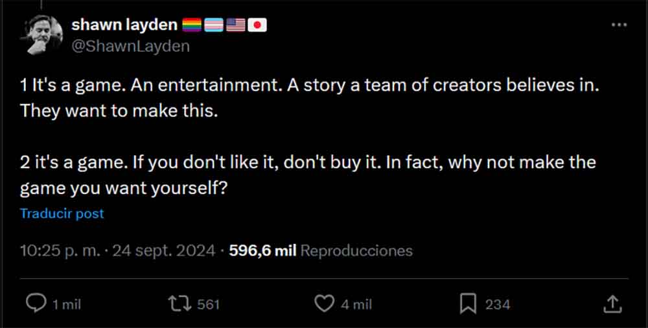
Task: Click Shawn Layden's profile avatar
Action: pyautogui.click(x=42, y=34)
